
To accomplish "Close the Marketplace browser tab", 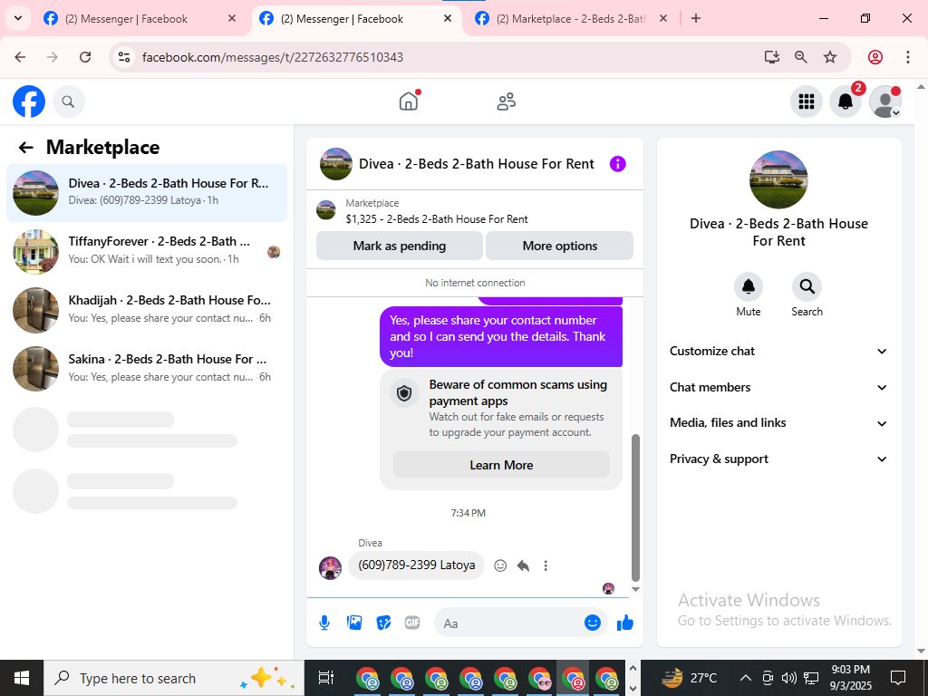I will click(663, 19).
